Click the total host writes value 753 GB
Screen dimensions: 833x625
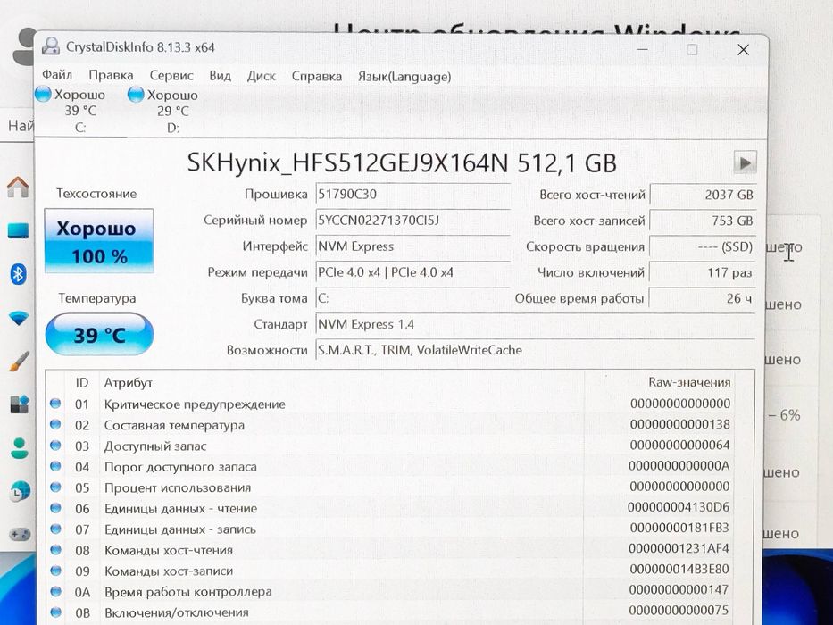click(703, 221)
